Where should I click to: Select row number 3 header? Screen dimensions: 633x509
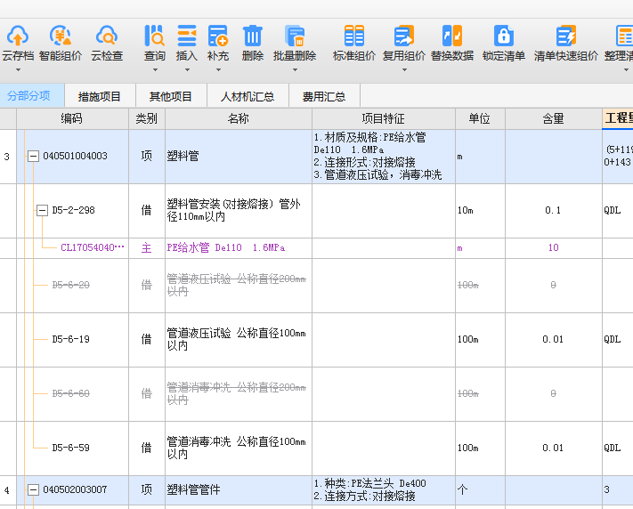pyautogui.click(x=8, y=157)
